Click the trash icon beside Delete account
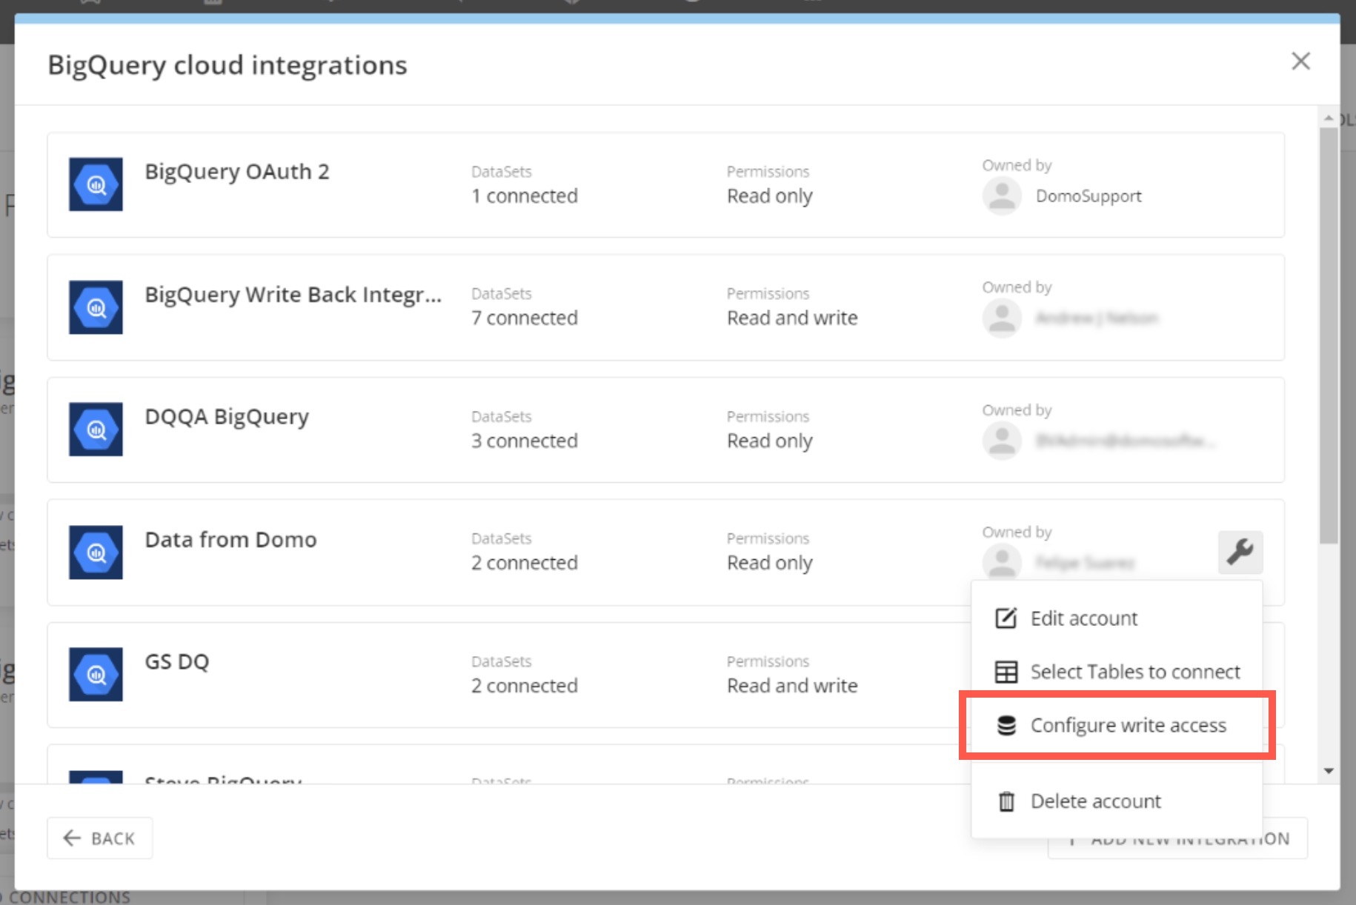 [x=1005, y=801]
